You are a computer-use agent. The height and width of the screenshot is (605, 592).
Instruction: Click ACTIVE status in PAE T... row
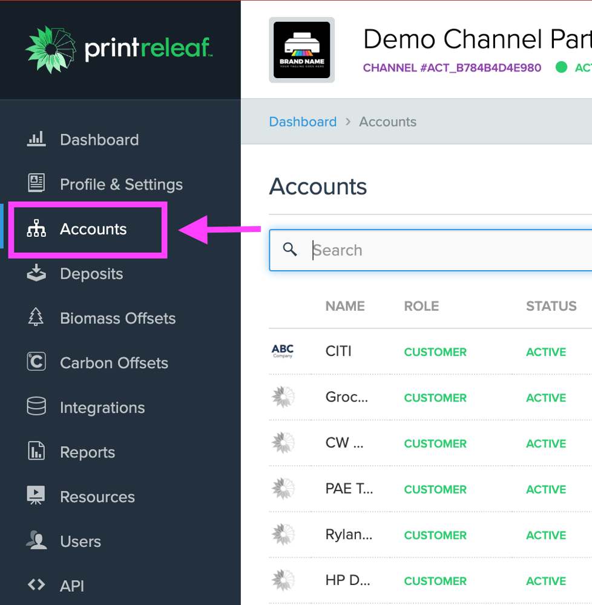coord(546,489)
